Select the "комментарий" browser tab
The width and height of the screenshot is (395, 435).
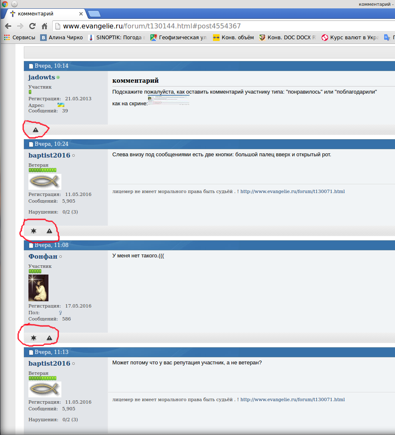pos(46,14)
